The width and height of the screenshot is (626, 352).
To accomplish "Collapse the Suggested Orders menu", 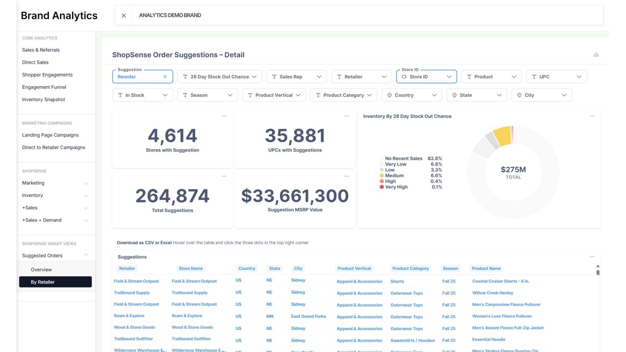I will pos(86,255).
